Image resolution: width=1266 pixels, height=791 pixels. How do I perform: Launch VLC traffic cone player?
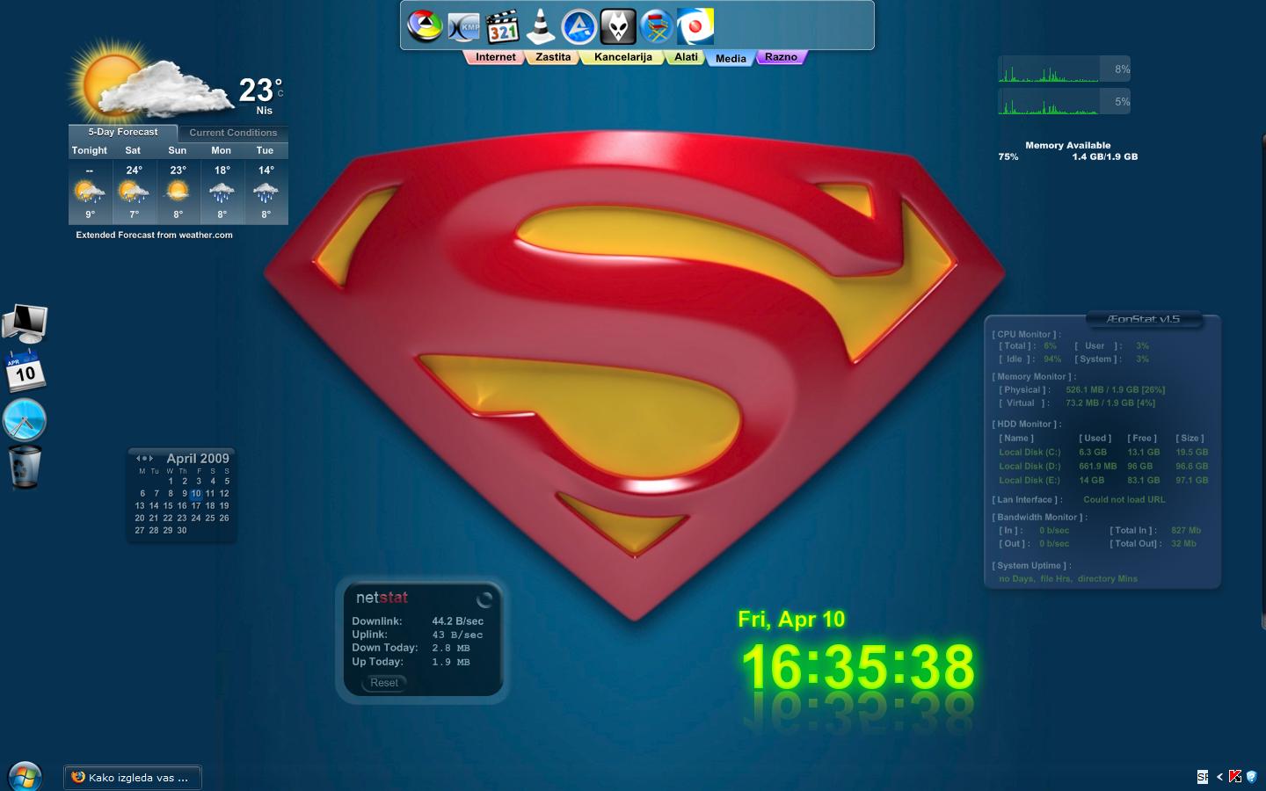(541, 26)
